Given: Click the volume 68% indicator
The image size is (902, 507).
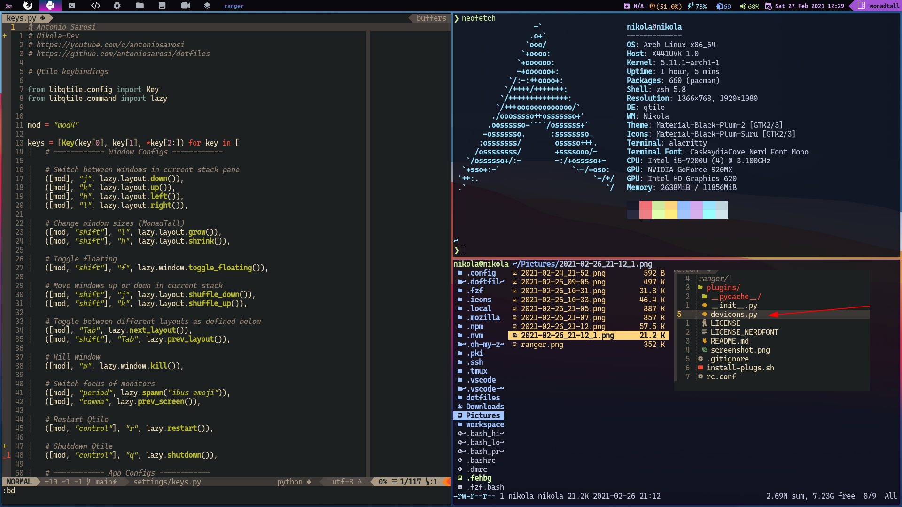Looking at the screenshot, I should point(750,6).
